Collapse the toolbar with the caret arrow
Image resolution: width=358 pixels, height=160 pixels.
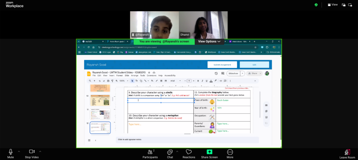tap(255, 81)
